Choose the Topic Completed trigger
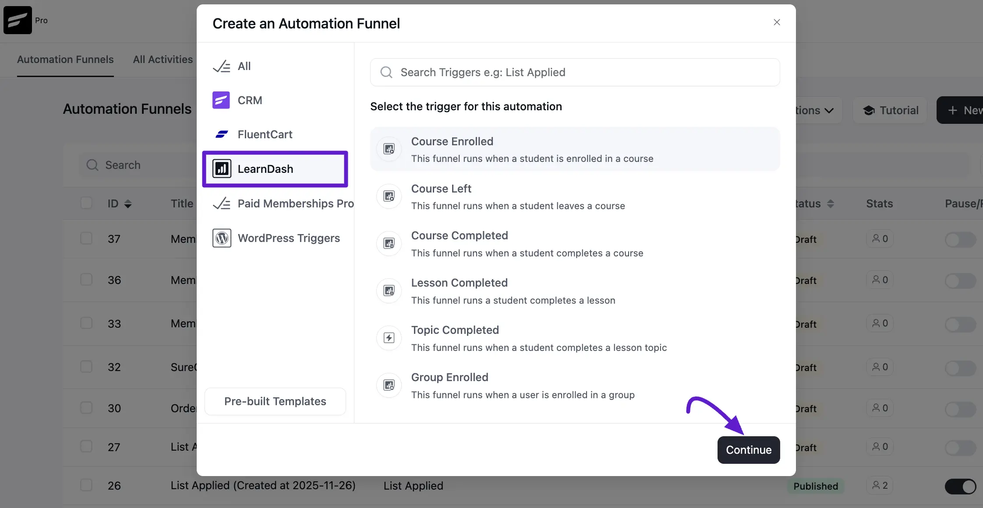The height and width of the screenshot is (508, 983). [575, 338]
